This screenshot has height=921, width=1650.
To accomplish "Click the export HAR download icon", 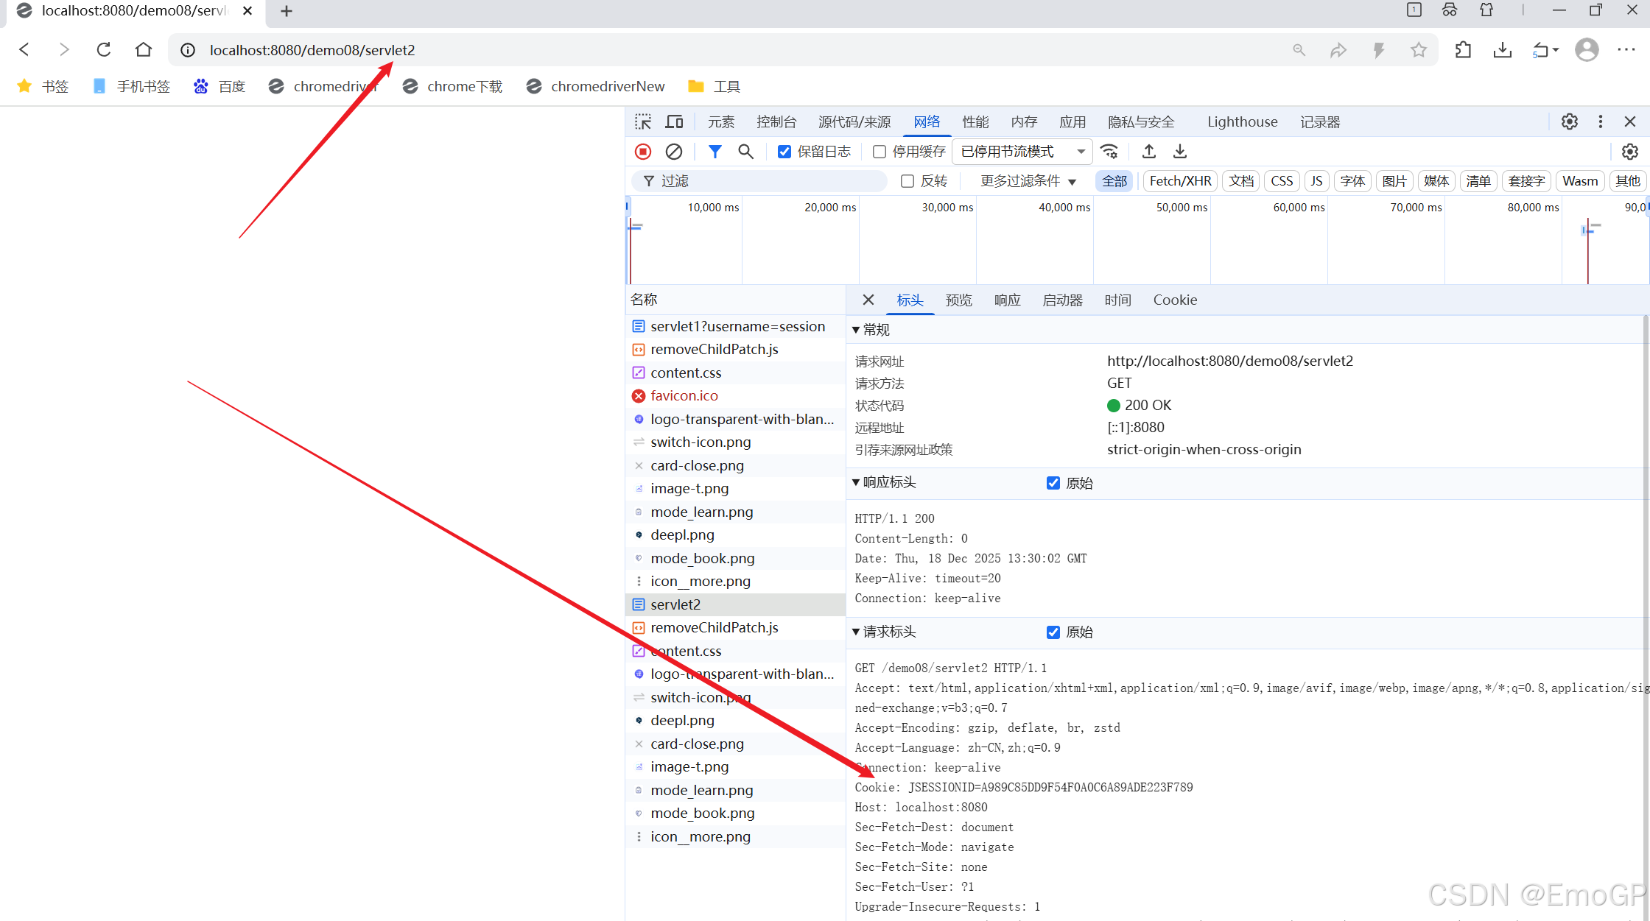I will [1180, 152].
